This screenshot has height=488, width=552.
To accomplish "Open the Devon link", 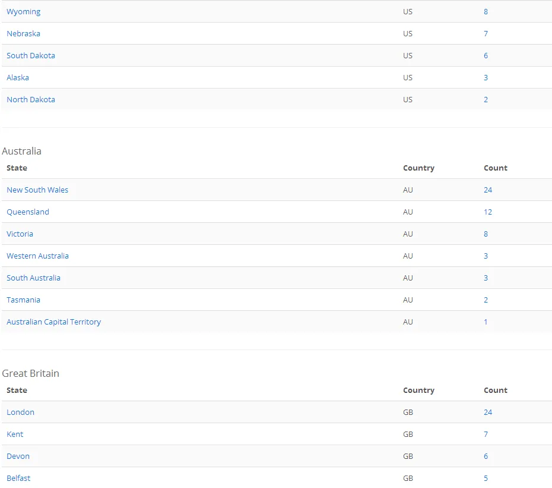I will click(18, 456).
